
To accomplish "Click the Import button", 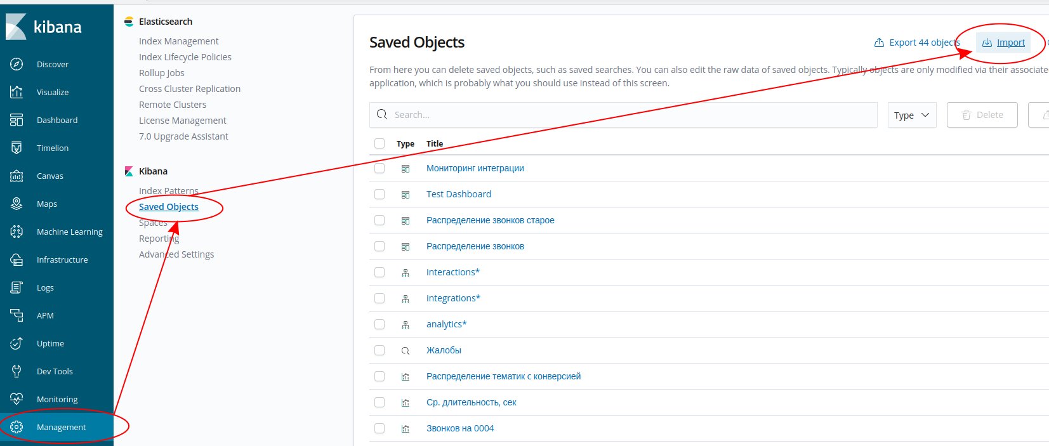I will pos(1003,43).
